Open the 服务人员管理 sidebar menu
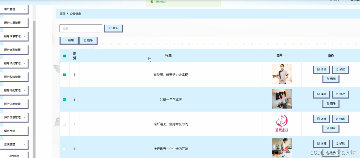The height and width of the screenshot is (158, 360). (14, 23)
